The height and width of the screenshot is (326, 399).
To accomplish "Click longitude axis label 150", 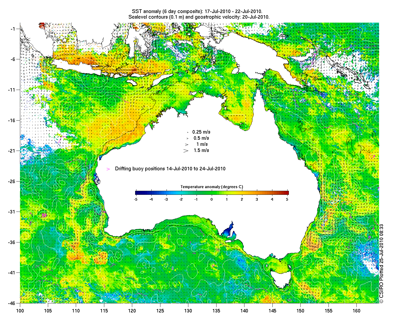I will click(x=300, y=311).
